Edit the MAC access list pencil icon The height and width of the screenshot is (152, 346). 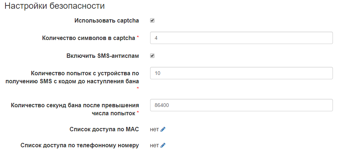[x=163, y=129]
